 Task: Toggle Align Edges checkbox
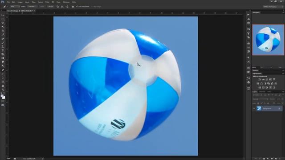tap(92, 7)
